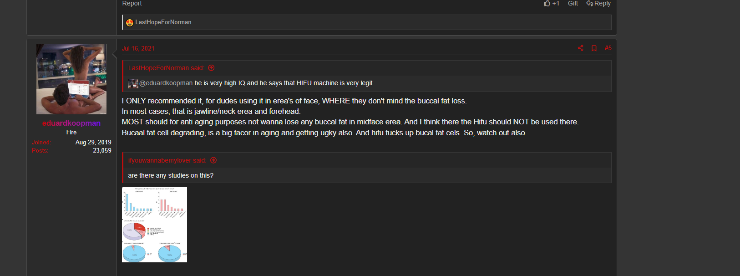Screen dimensions: 740x276
Task: Open the attached charts image thumbnail
Action: 154,225
